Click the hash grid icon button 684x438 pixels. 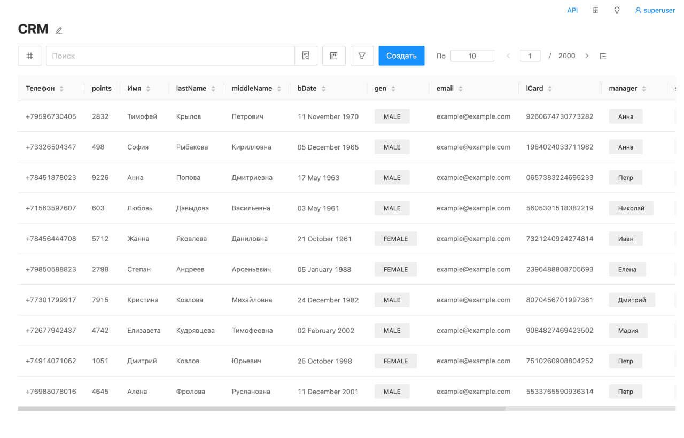(x=29, y=56)
